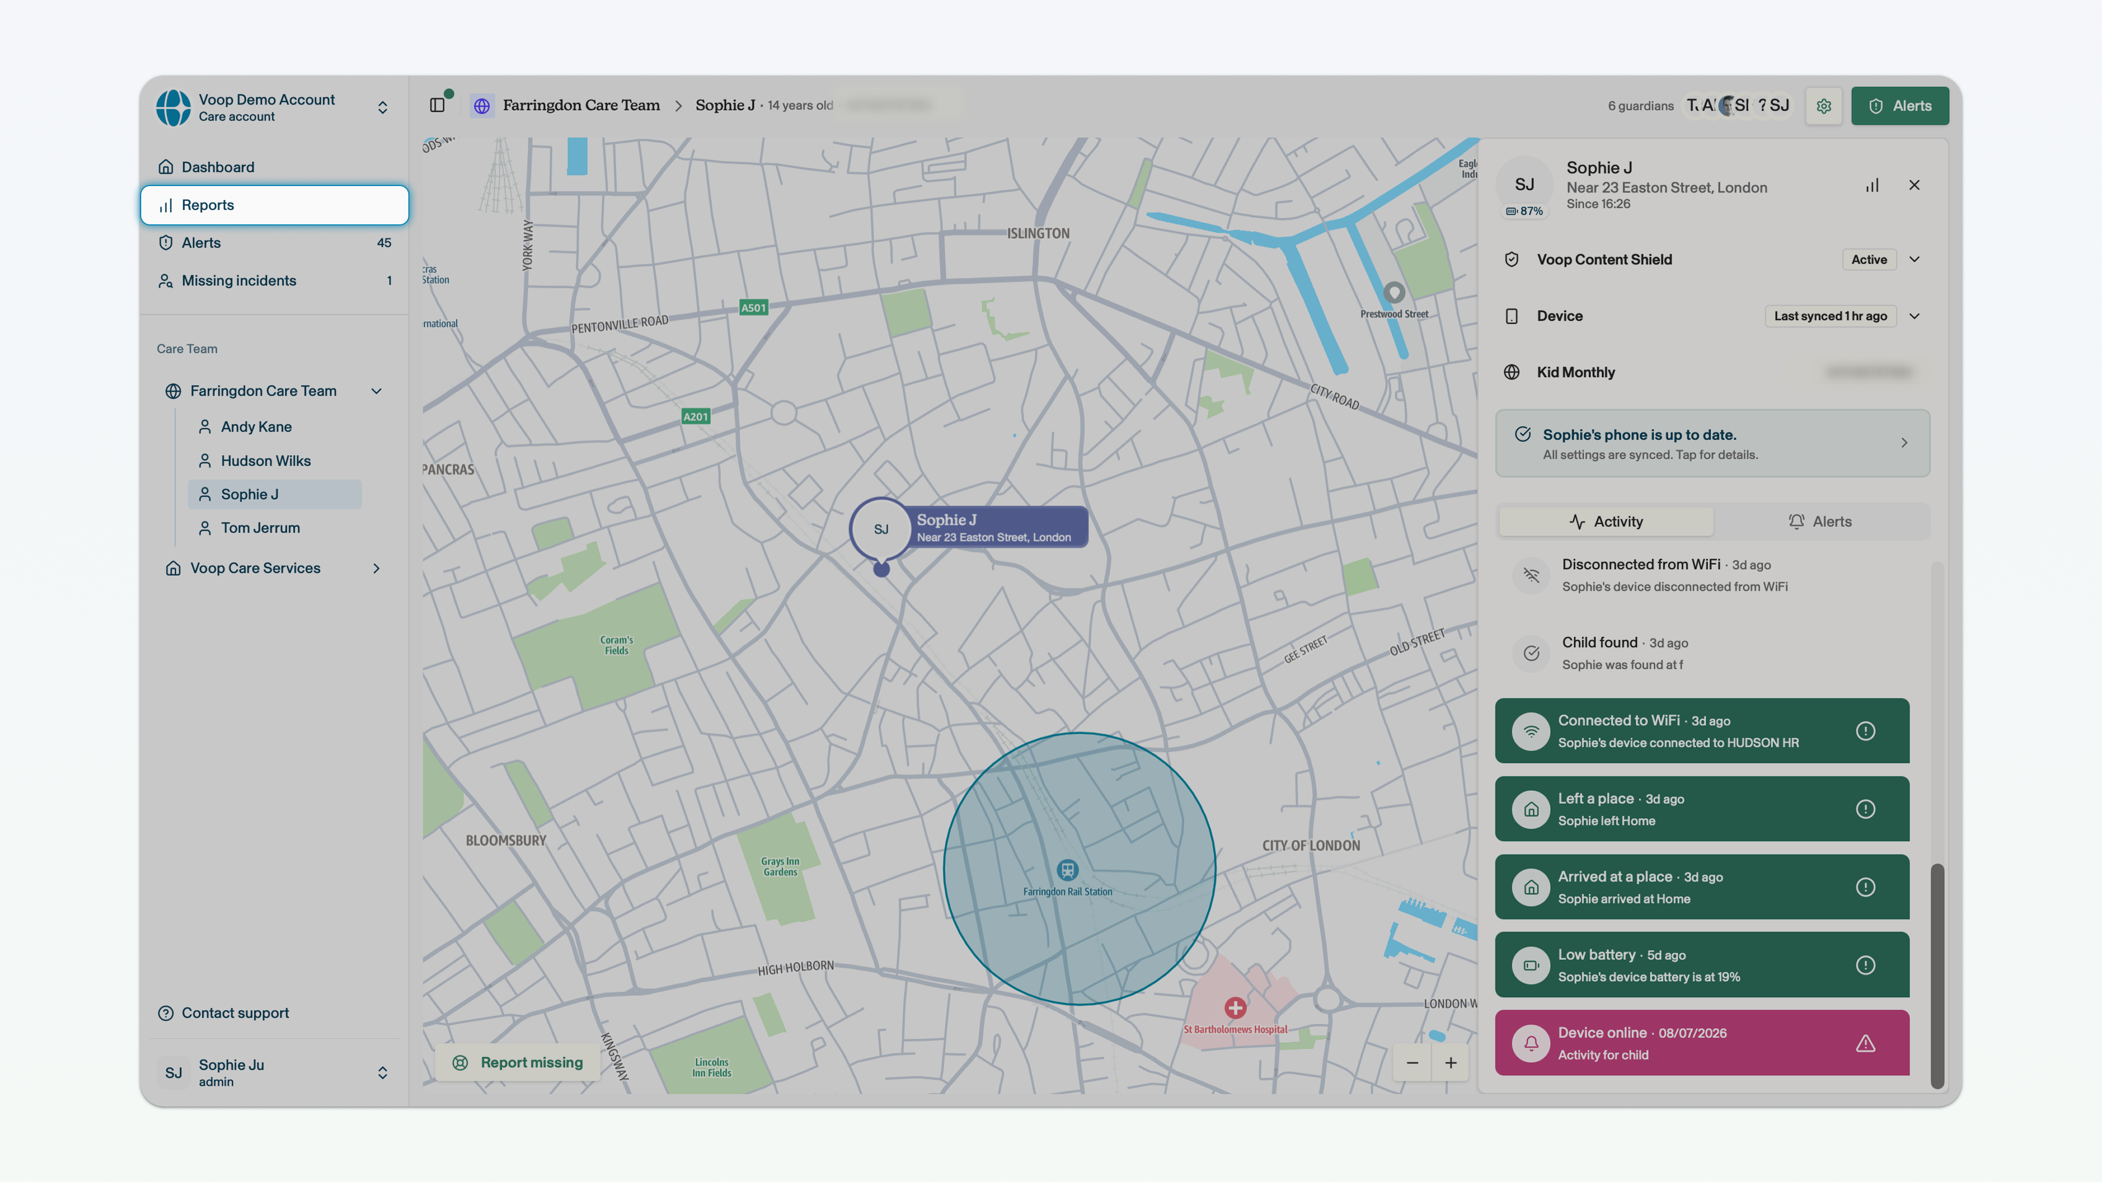The image size is (2102, 1182).
Task: Expand Voop Content Shield section
Action: click(x=1914, y=259)
